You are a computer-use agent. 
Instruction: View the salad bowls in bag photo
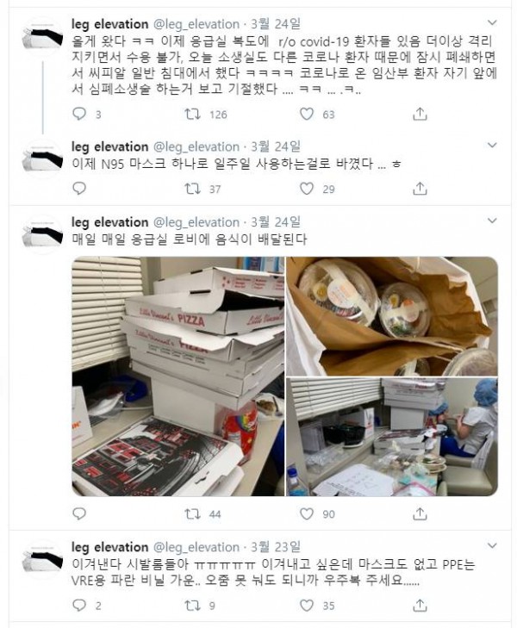coord(392,316)
